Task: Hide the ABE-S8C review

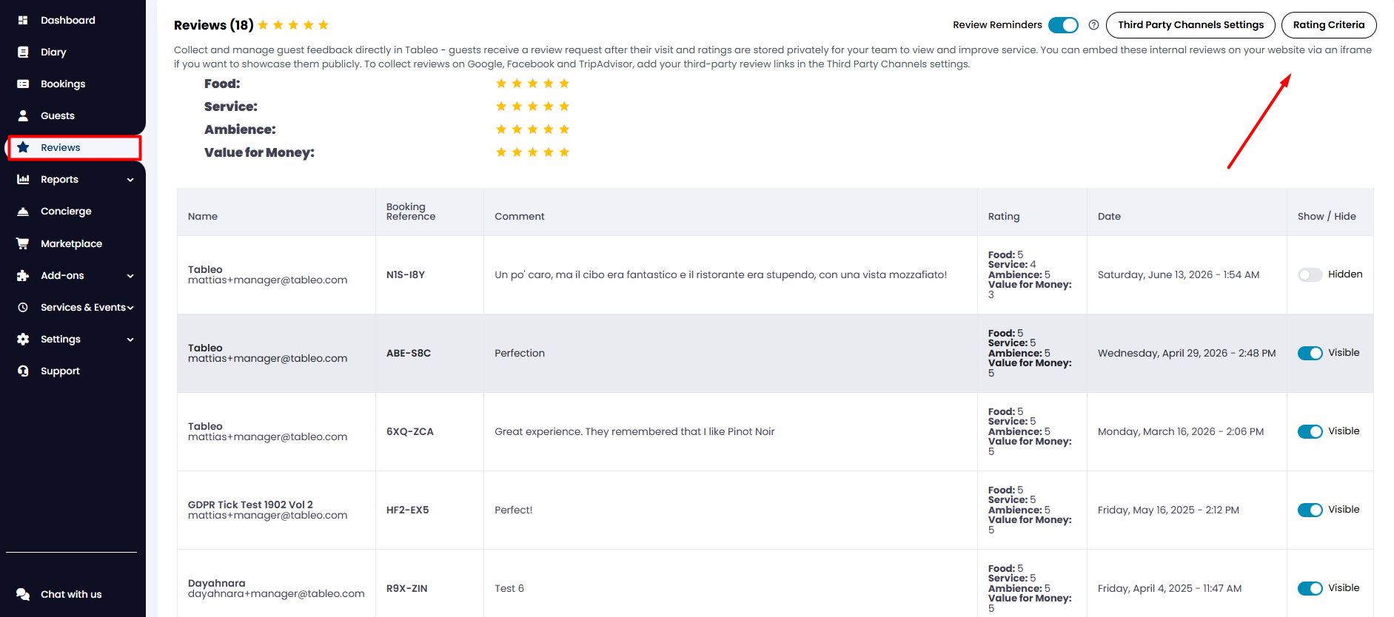Action: tap(1310, 353)
